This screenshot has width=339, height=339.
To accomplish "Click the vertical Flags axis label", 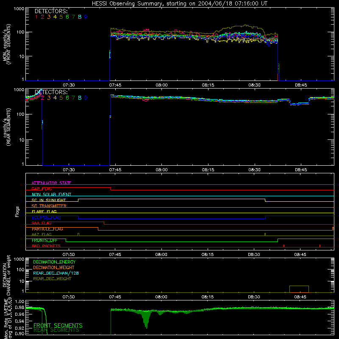I will click(17, 211).
